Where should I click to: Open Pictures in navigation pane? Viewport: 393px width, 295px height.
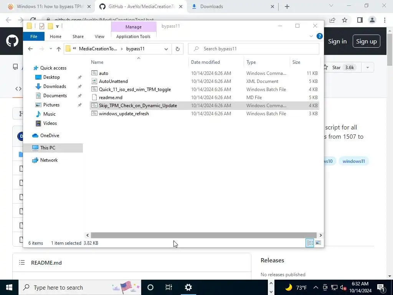(51, 105)
